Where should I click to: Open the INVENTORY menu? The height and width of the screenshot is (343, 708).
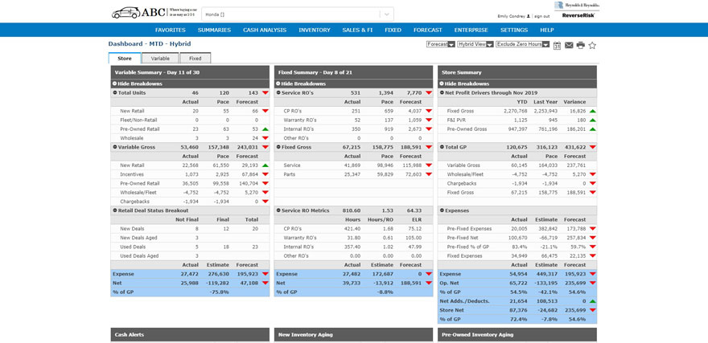315,31
